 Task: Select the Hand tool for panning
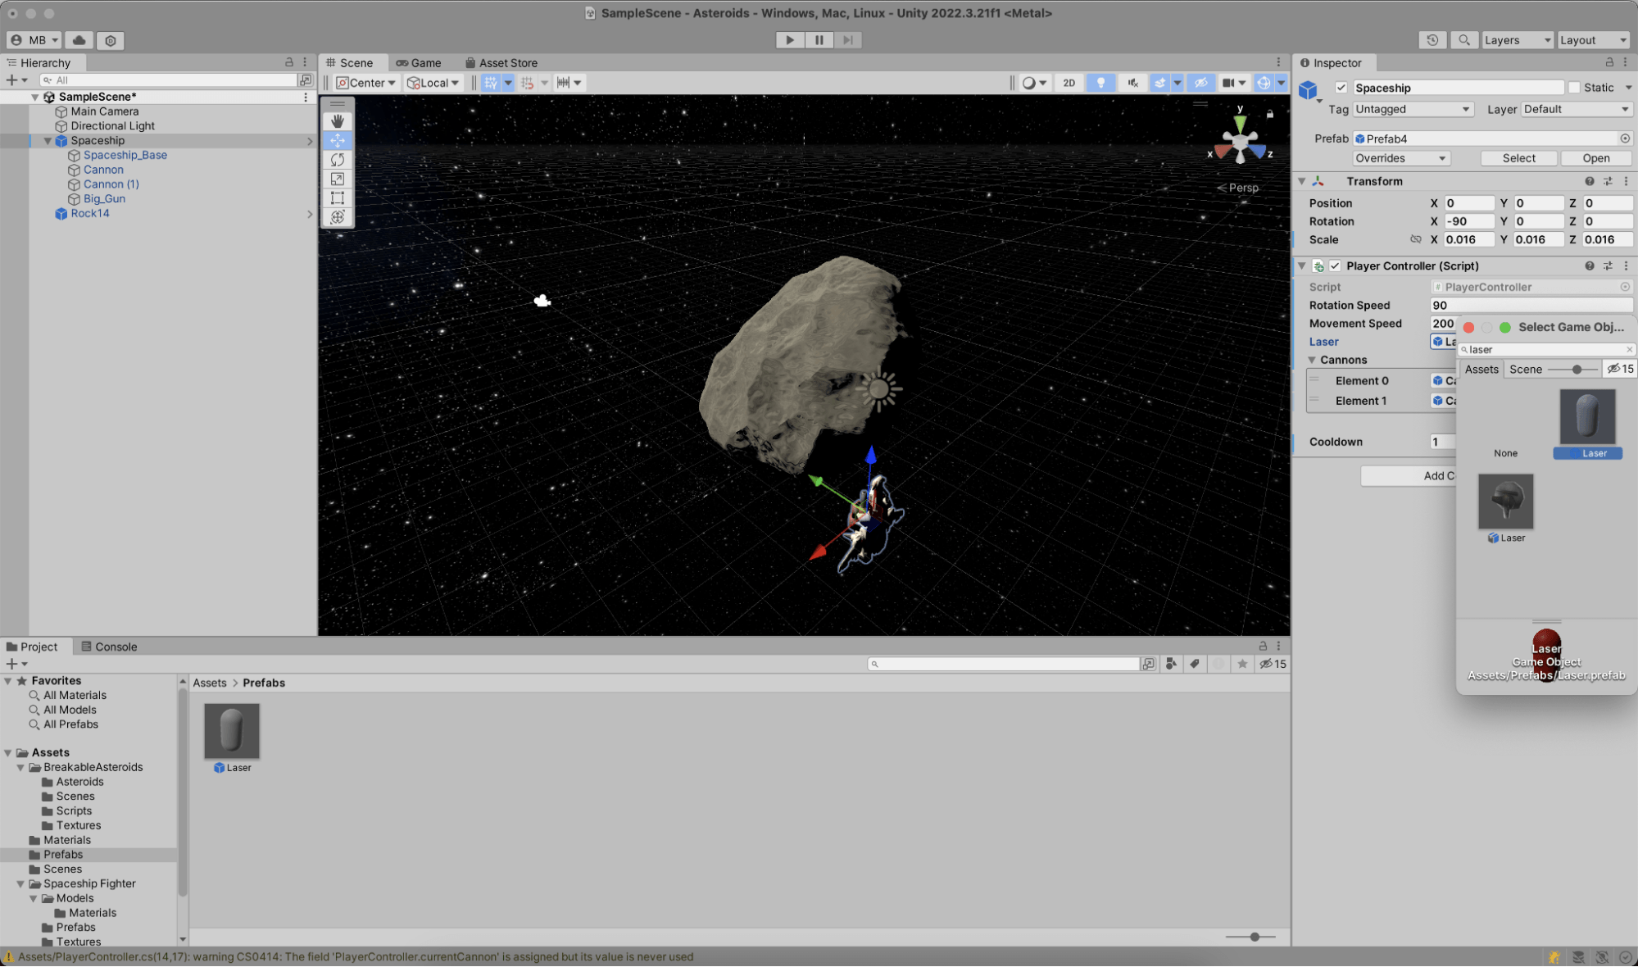[x=338, y=120]
